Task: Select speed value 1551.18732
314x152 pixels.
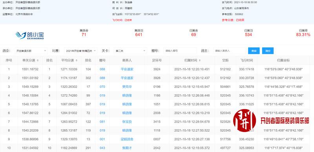Action: (x=30, y=69)
